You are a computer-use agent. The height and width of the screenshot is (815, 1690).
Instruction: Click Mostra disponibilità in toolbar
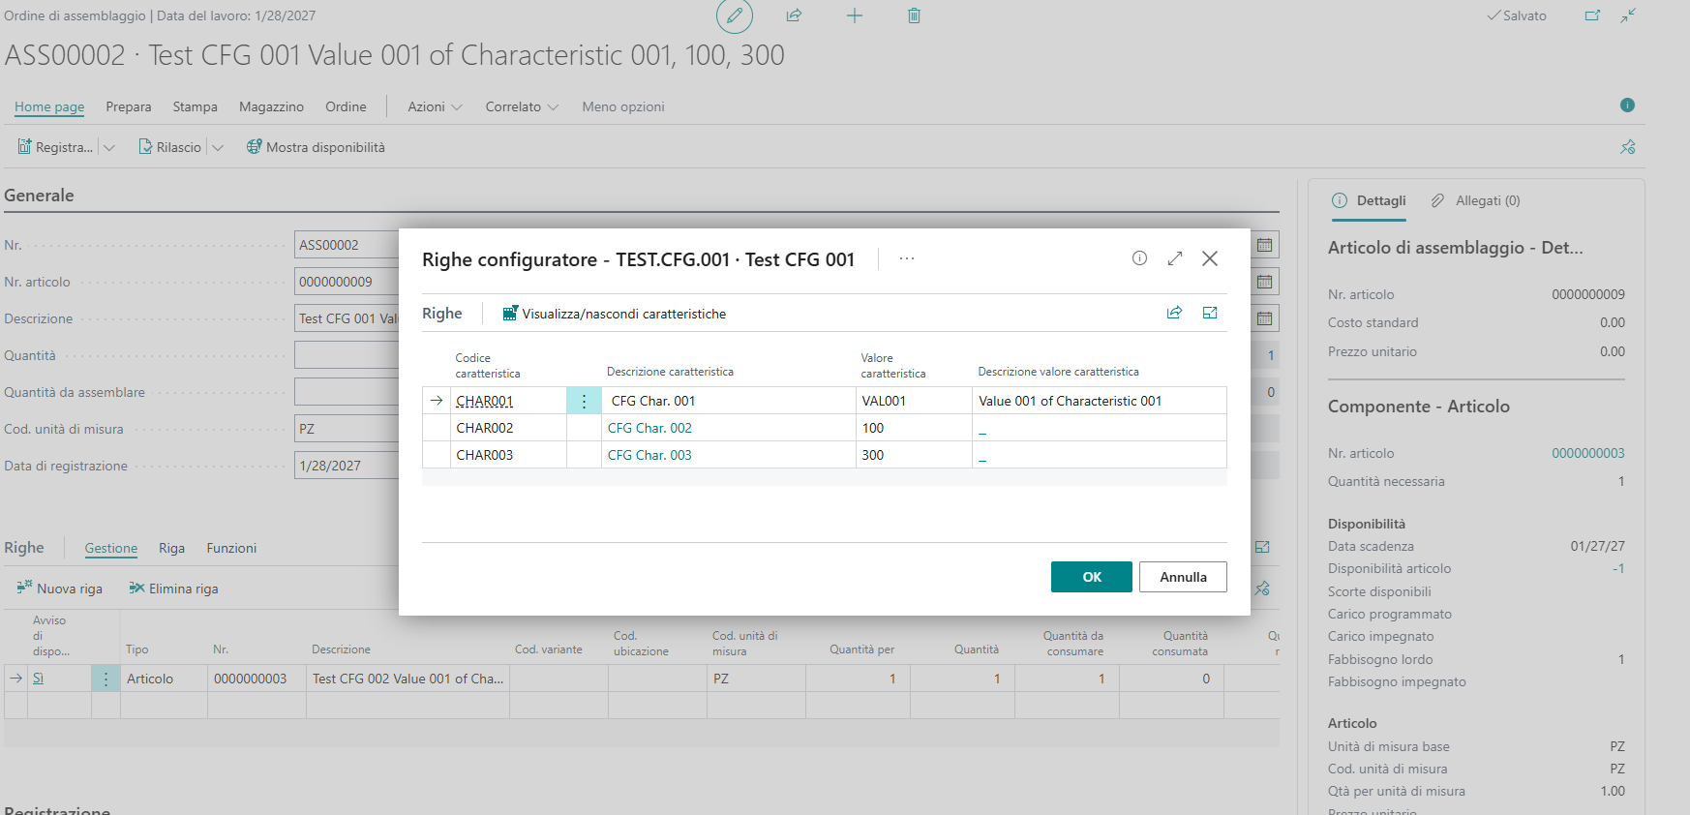coord(316,147)
